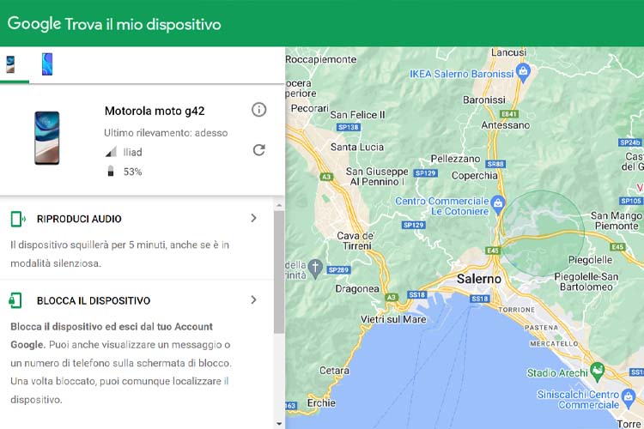This screenshot has height=429, width=644.
Task: Click the Dragonea label on map
Action: click(357, 289)
